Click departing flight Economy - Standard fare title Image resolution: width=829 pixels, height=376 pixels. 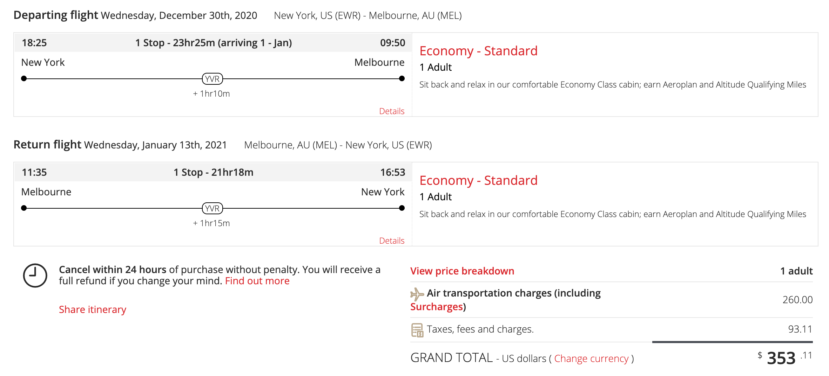click(x=478, y=51)
